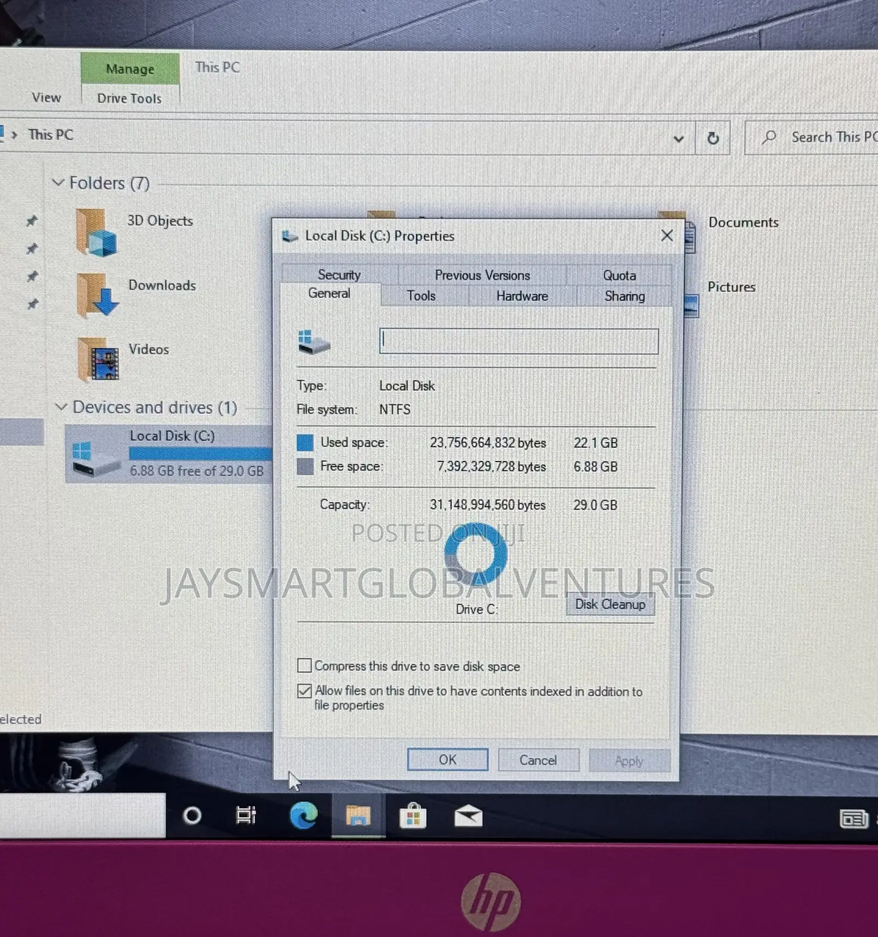
Task: Click the 3D Objects label
Action: tap(160, 221)
